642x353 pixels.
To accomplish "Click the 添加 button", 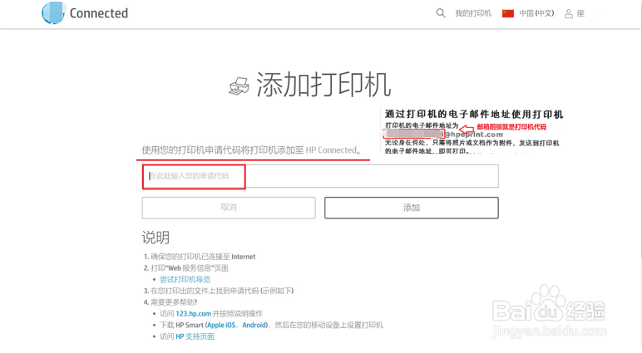I will point(412,208).
